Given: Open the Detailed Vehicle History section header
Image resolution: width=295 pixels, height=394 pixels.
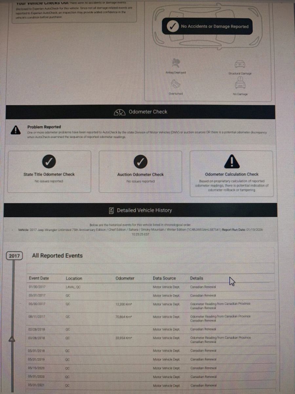Looking at the screenshot, I should pos(140,210).
